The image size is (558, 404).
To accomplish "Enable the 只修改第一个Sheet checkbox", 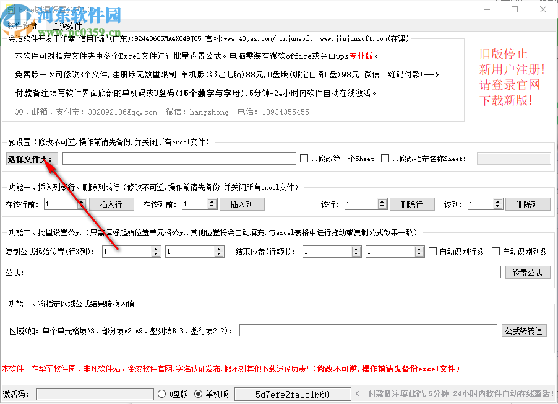I will (303, 158).
